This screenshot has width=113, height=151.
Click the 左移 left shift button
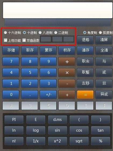click(85, 84)
